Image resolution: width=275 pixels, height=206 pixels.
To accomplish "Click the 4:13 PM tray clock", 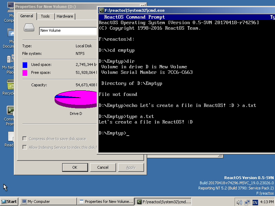I will tap(267, 202).
